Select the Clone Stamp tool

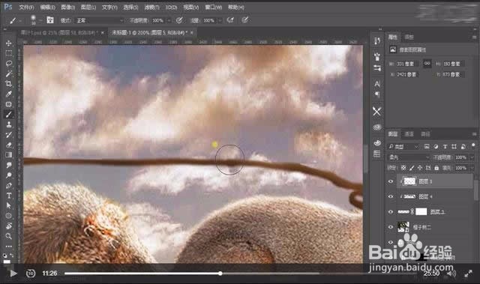[x=8, y=124]
